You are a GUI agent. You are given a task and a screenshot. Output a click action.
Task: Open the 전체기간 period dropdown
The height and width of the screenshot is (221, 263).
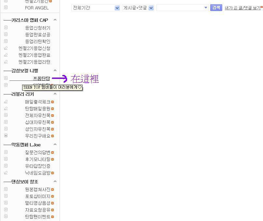[95, 8]
